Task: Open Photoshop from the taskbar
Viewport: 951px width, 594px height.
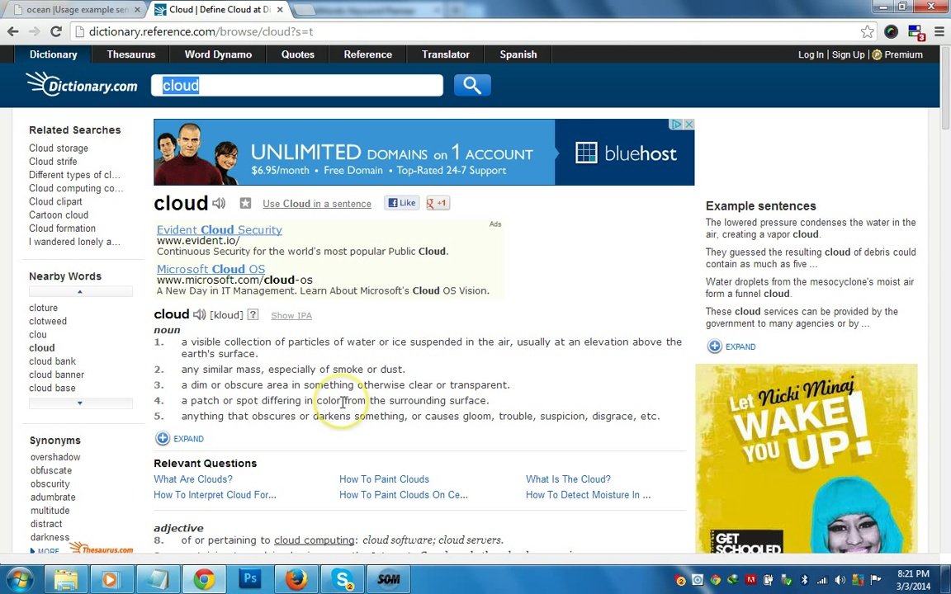Action: tap(249, 579)
